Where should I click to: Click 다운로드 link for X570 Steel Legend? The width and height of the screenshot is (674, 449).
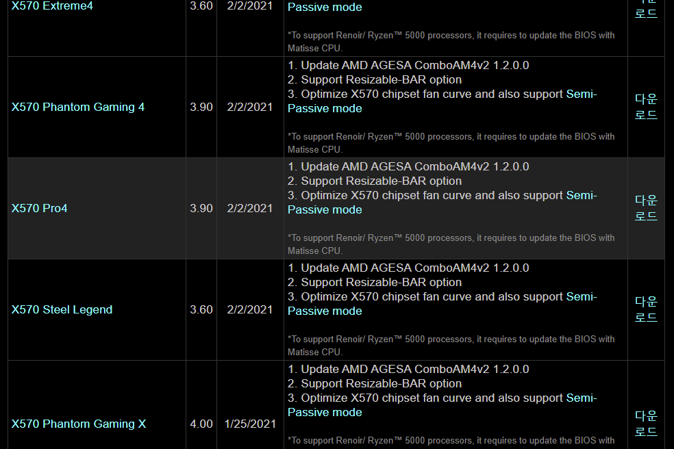(x=646, y=310)
